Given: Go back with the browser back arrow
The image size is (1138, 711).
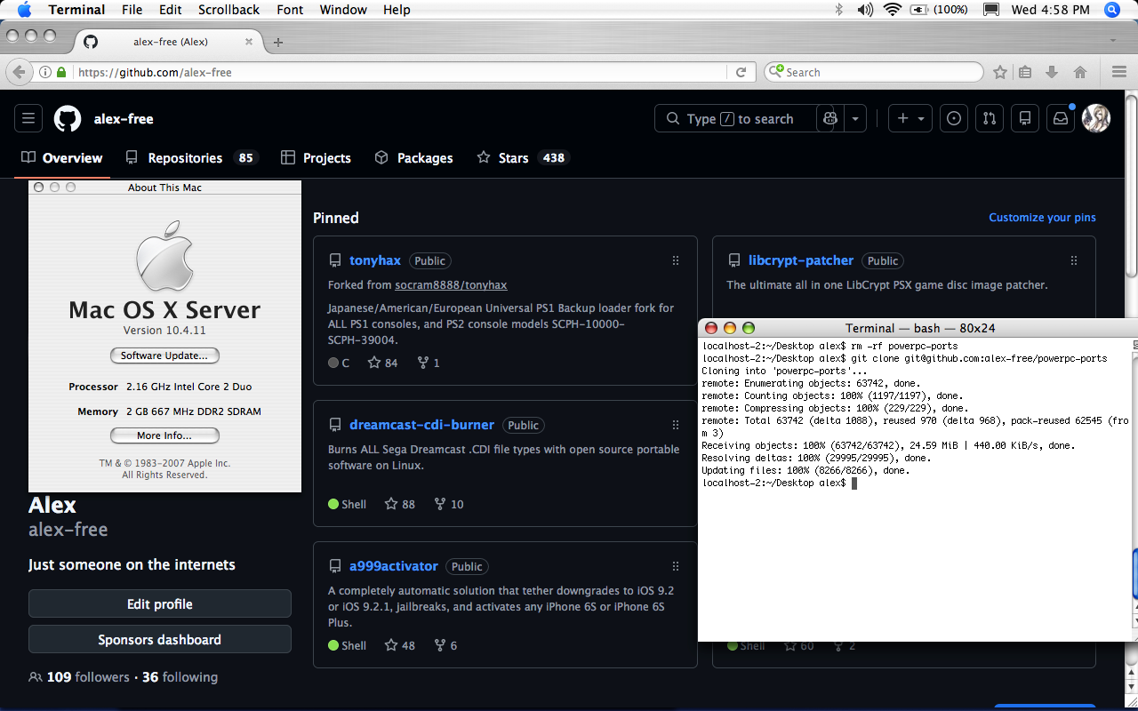Looking at the screenshot, I should tap(20, 72).
